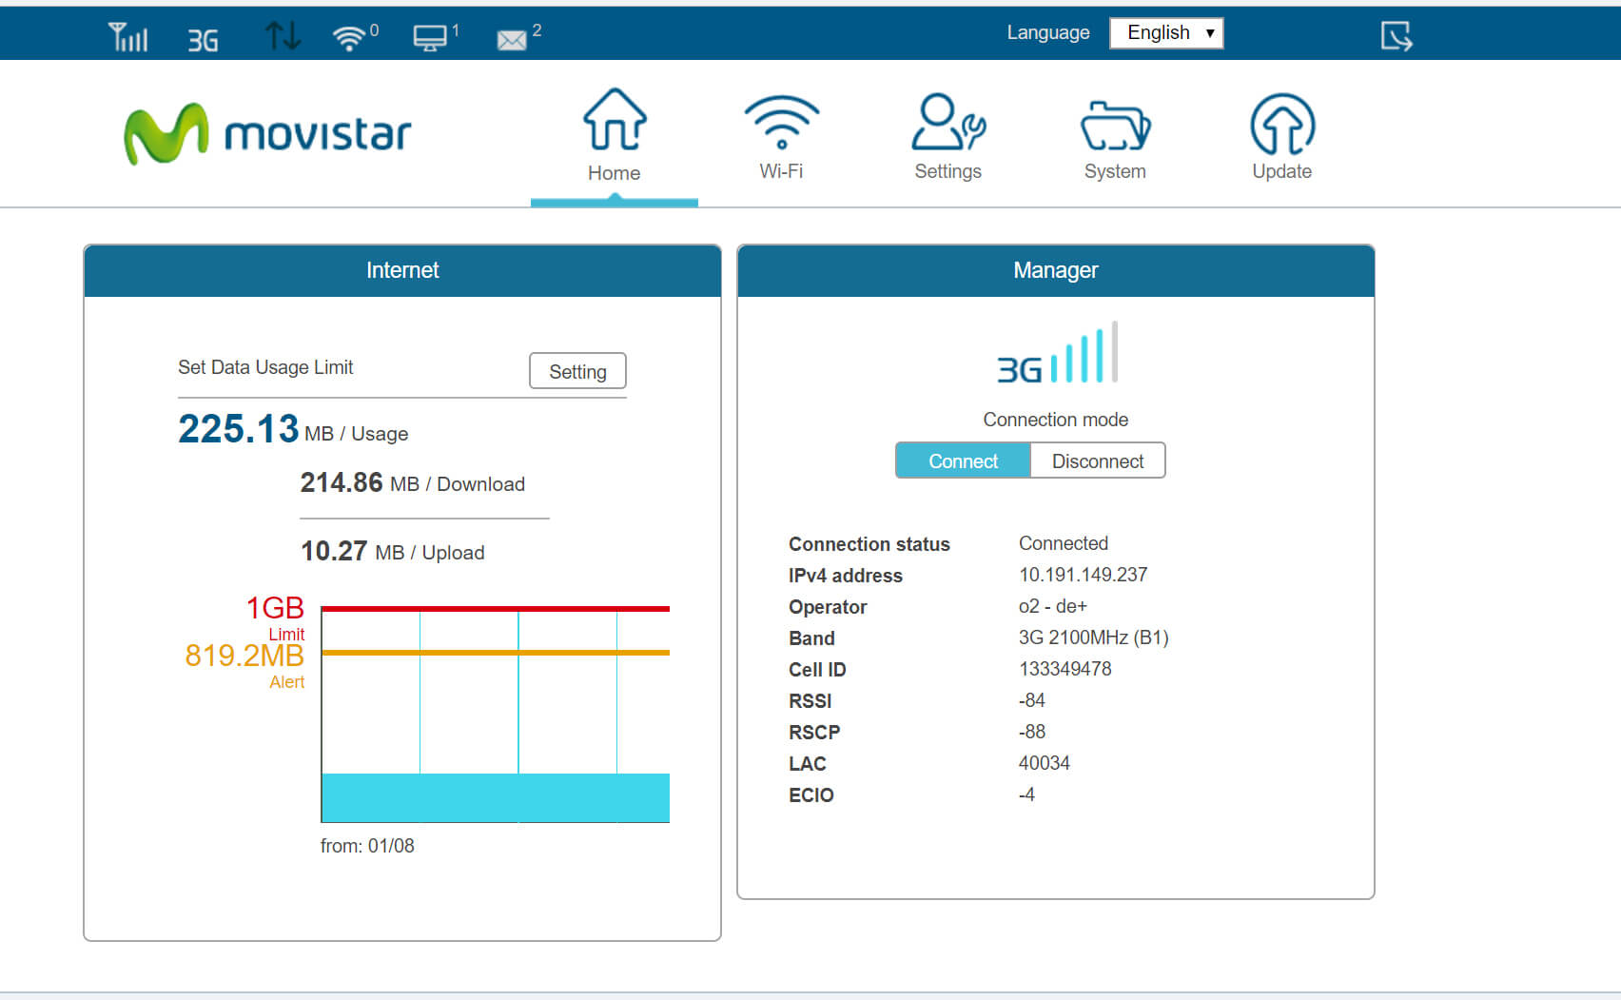Click the data transfer arrows icon
Viewport: 1621px width, 1000px height.
coord(283,36)
